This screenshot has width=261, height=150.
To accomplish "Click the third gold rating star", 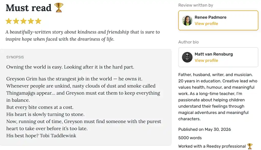I will [23, 21].
